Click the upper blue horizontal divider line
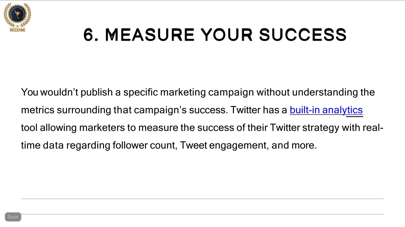 [x=202, y=199]
